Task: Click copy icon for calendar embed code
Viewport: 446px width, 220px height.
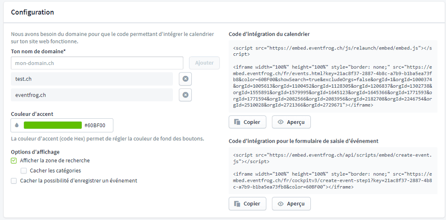Action: tap(237, 122)
